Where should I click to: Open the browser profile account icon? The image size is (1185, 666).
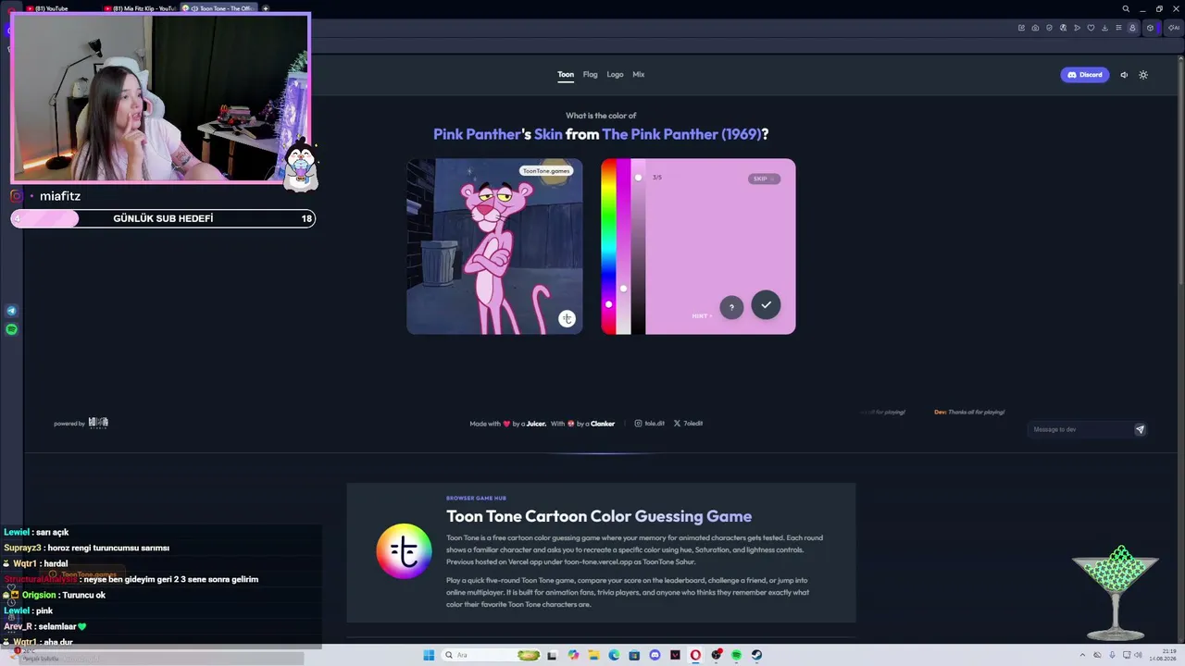tap(1131, 28)
